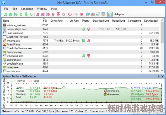166x115 pixels.
Task: Click EnhanceMy8.exe upload priority icon
Action: click(x=89, y=29)
